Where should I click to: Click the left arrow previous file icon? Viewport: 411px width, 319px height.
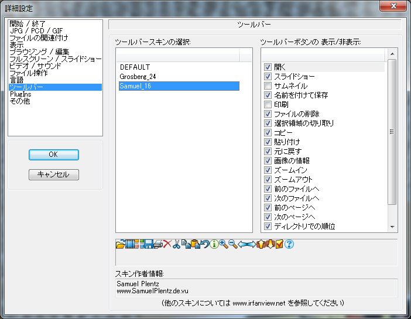tap(242, 244)
